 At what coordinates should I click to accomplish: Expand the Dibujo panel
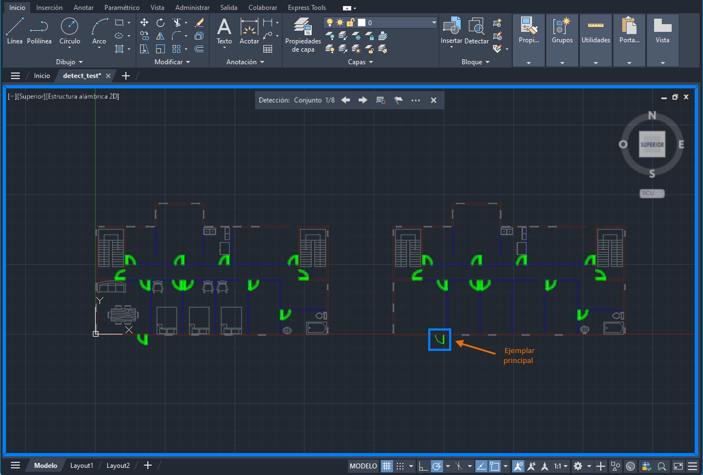[x=69, y=62]
